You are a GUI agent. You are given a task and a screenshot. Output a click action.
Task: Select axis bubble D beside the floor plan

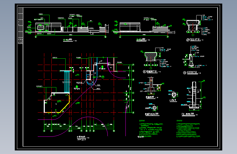tap(133, 79)
